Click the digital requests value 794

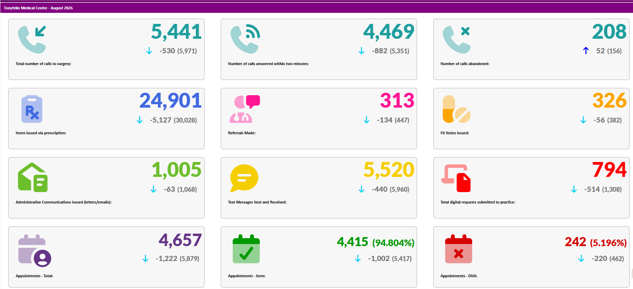tap(609, 170)
